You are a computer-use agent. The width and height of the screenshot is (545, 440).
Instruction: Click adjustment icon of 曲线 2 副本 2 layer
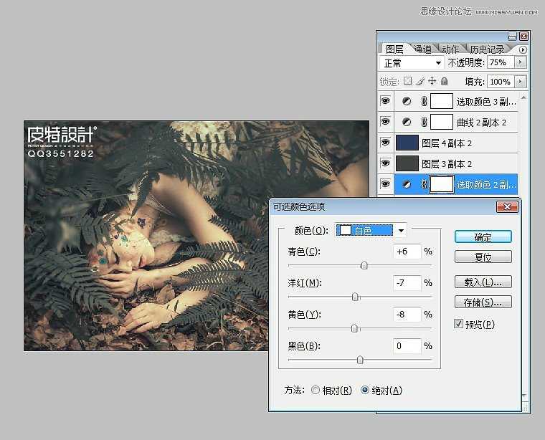407,122
